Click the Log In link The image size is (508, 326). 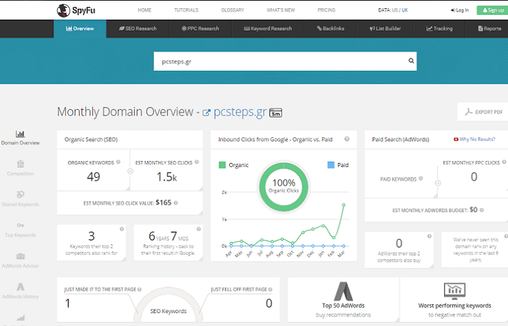coord(460,10)
